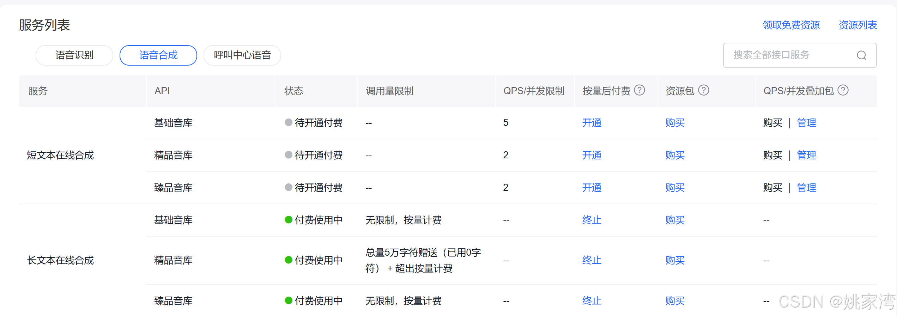Screen dimensions: 897x316
Task: Click 管理 in 短文本 臻品音库 row
Action: (x=806, y=188)
